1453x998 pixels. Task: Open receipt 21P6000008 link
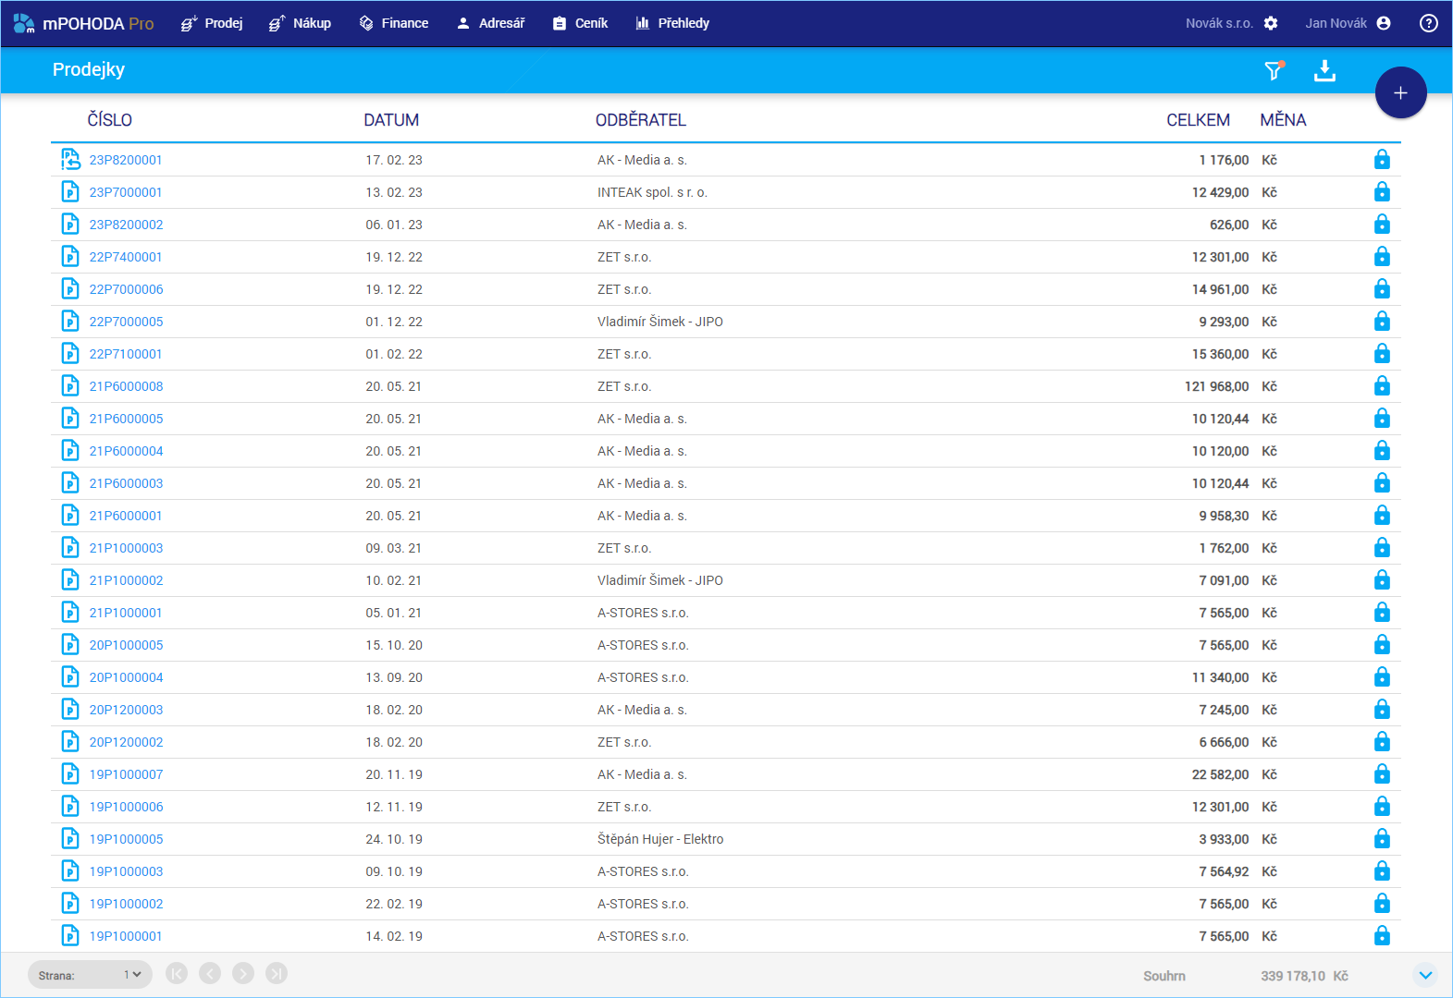tap(126, 386)
